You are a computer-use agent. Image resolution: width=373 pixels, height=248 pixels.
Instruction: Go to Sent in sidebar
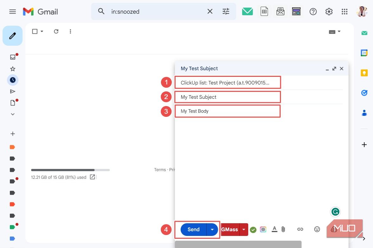[13, 91]
